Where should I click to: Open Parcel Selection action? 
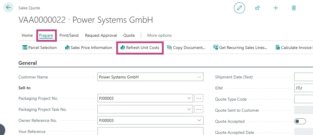pos(40,48)
